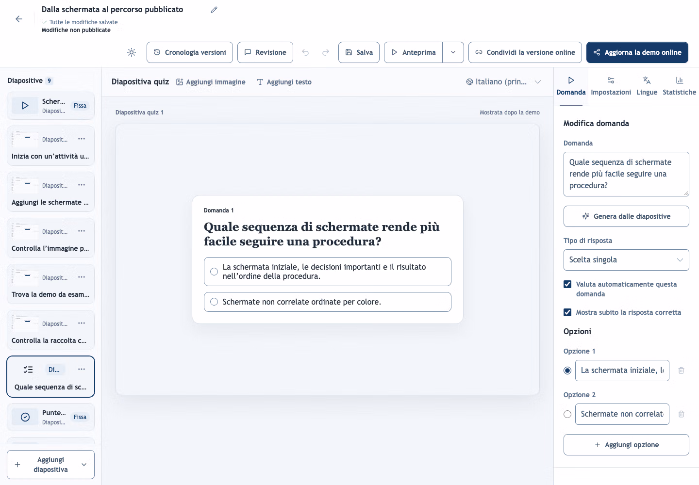Open the Tipo di risposta dropdown
The image size is (699, 485).
[626, 260]
